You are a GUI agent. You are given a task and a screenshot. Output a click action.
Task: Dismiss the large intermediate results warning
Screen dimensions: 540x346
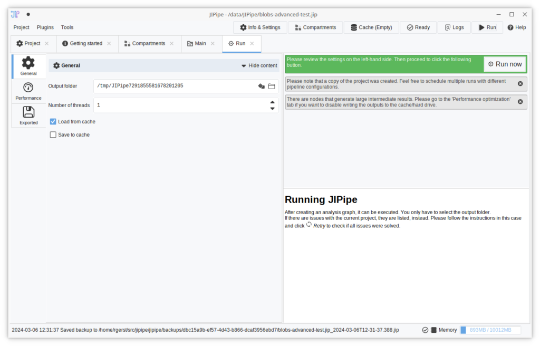[520, 101]
